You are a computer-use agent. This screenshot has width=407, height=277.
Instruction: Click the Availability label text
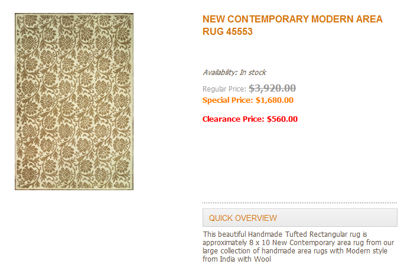click(220, 73)
